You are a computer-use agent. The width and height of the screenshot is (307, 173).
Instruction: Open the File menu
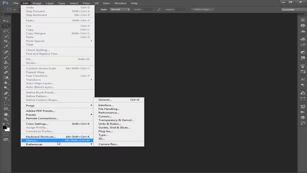click(x=16, y=3)
